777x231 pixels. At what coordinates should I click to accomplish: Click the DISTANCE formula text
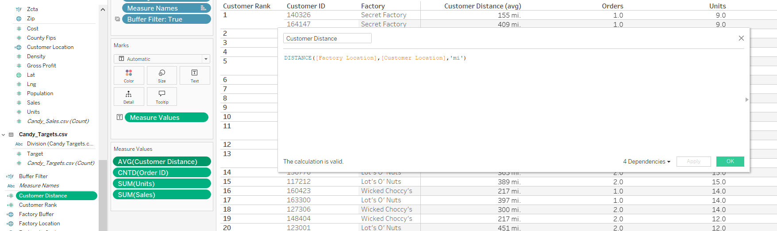click(375, 58)
